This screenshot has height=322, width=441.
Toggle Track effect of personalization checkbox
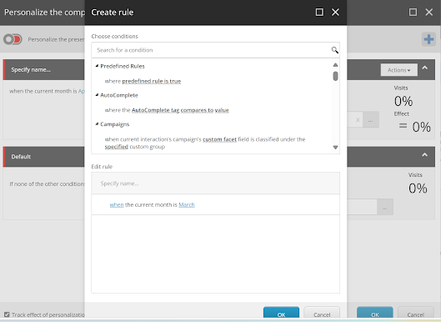[7, 314]
